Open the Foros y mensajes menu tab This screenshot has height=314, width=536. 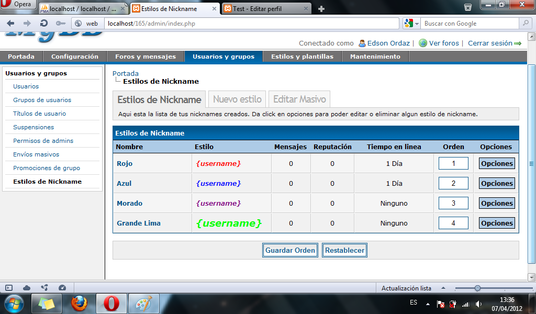point(146,57)
